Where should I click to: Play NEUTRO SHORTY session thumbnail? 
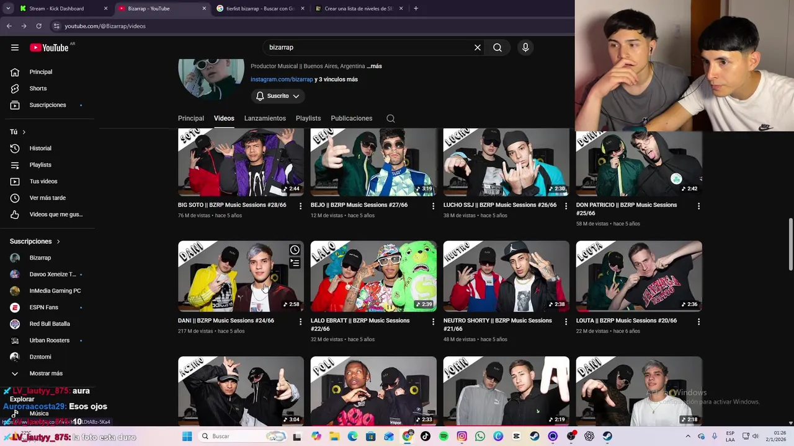[506, 276]
